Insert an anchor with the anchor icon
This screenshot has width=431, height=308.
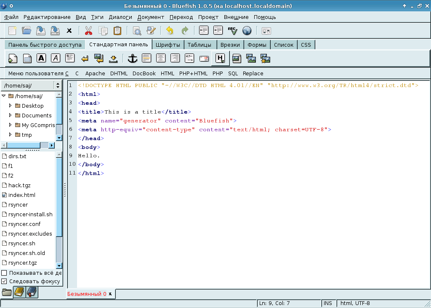pos(132,58)
